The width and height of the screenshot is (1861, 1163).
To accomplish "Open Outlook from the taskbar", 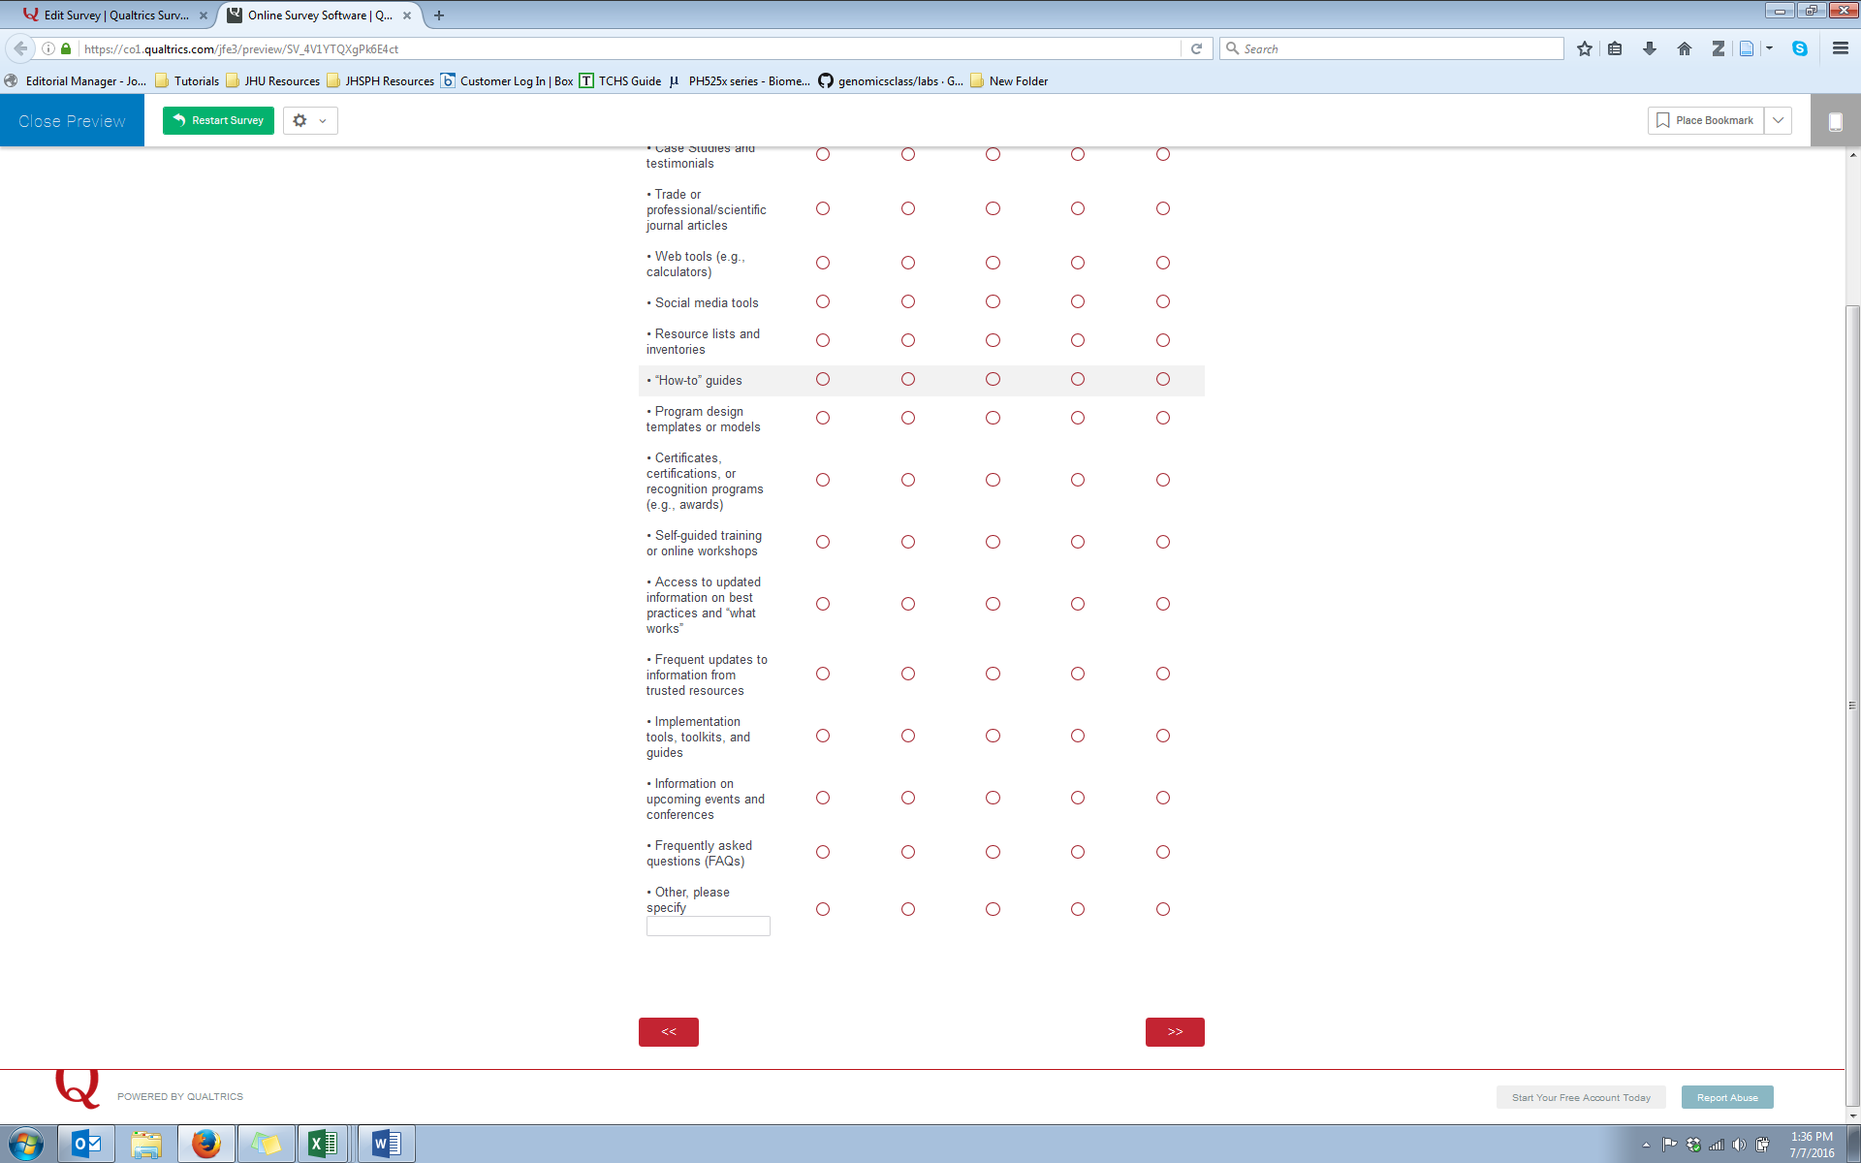I will point(86,1144).
